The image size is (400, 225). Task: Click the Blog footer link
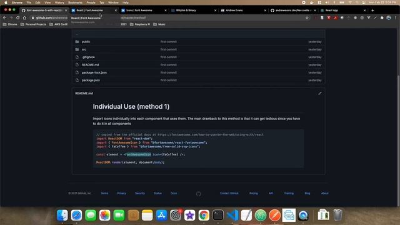(x=307, y=193)
